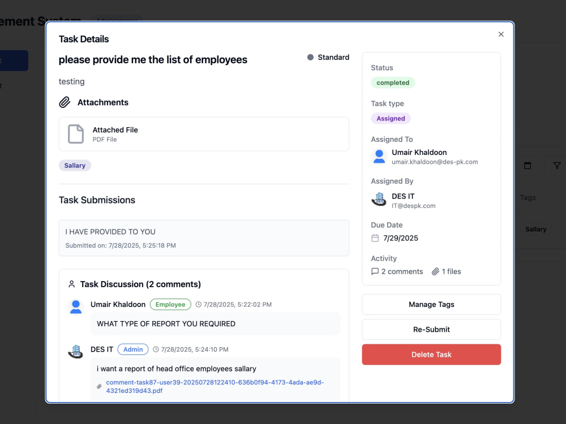Screen dimensions: 566x424
Task: Open the comment-task87 PDF attachment link
Action: pos(215,387)
